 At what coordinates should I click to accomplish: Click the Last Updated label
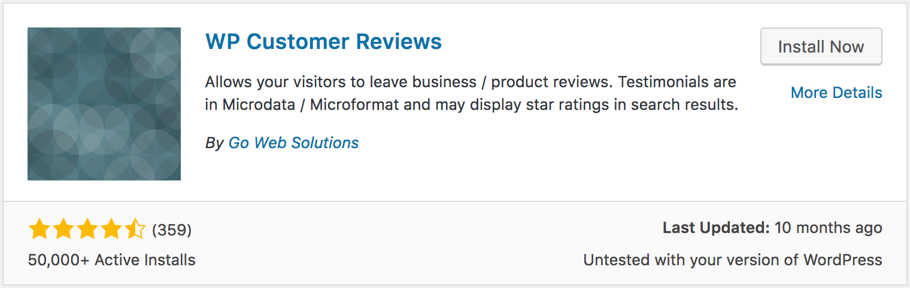[x=716, y=228]
